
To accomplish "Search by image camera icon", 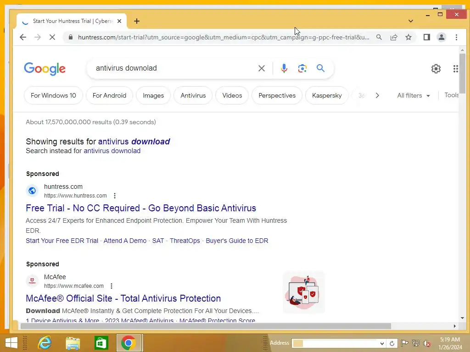I will tap(302, 68).
